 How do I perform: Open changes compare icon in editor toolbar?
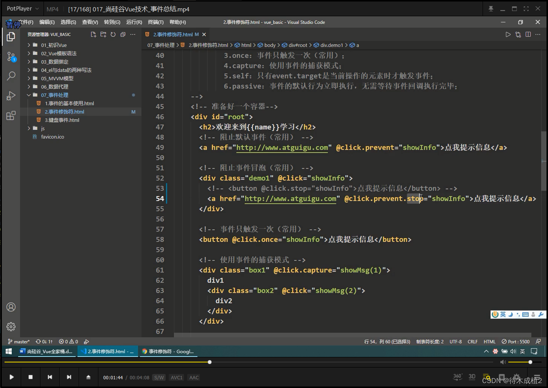click(x=518, y=34)
